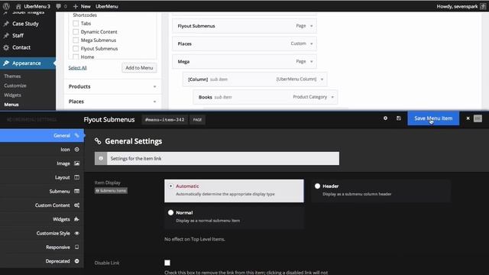Image resolution: width=489 pixels, height=275 pixels.
Task: Go to the Themes submenu
Action: [x=12, y=76]
